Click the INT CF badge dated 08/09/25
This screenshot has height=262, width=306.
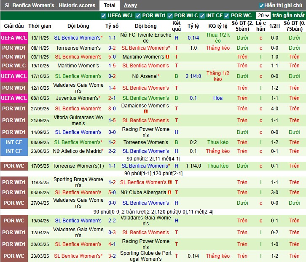13,142
